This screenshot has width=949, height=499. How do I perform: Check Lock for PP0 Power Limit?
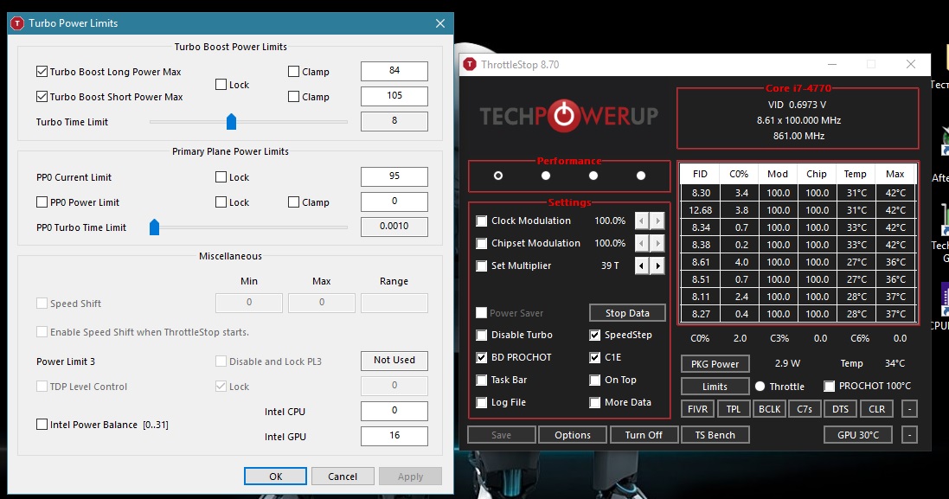[221, 202]
